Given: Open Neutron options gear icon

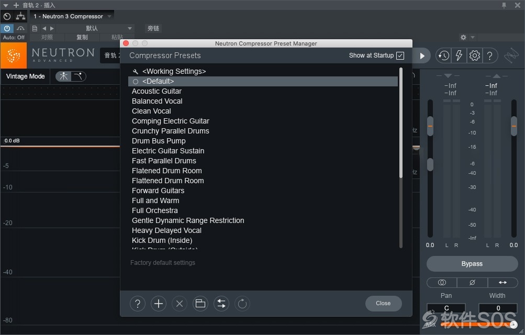Looking at the screenshot, I should point(474,55).
